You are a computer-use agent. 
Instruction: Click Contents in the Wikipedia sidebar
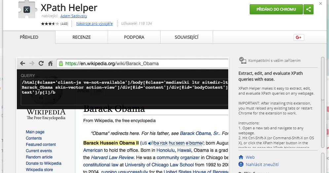(x=34, y=138)
